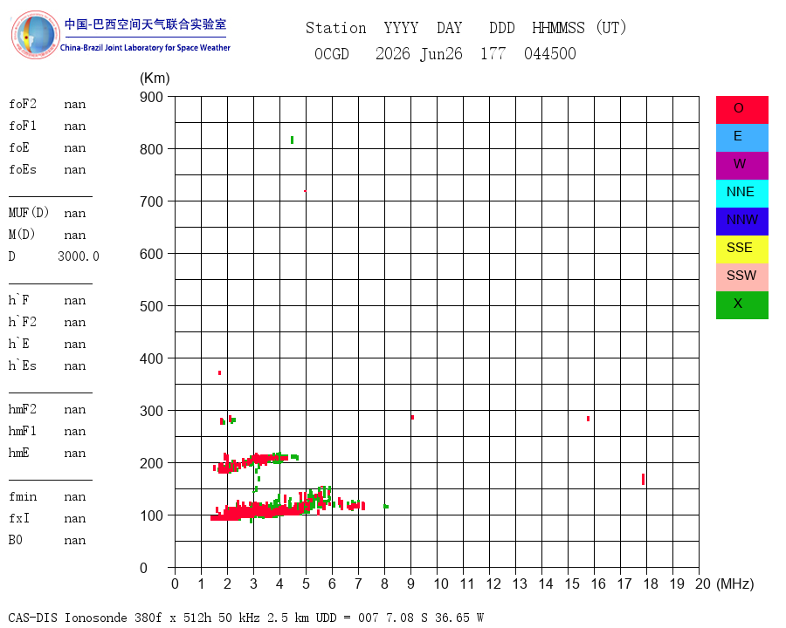The width and height of the screenshot is (786, 628).
Task: Click the 900 km axis label
Action: click(x=151, y=97)
